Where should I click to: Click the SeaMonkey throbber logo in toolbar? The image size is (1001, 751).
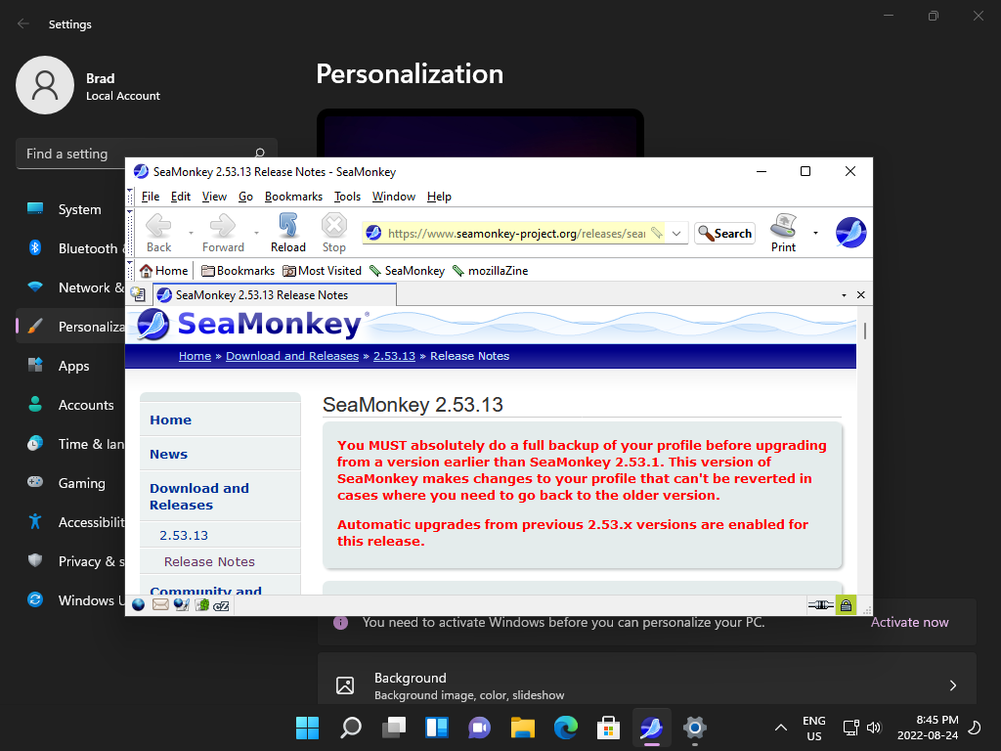click(x=851, y=233)
